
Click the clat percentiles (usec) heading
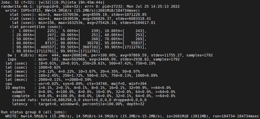[36, 27]
